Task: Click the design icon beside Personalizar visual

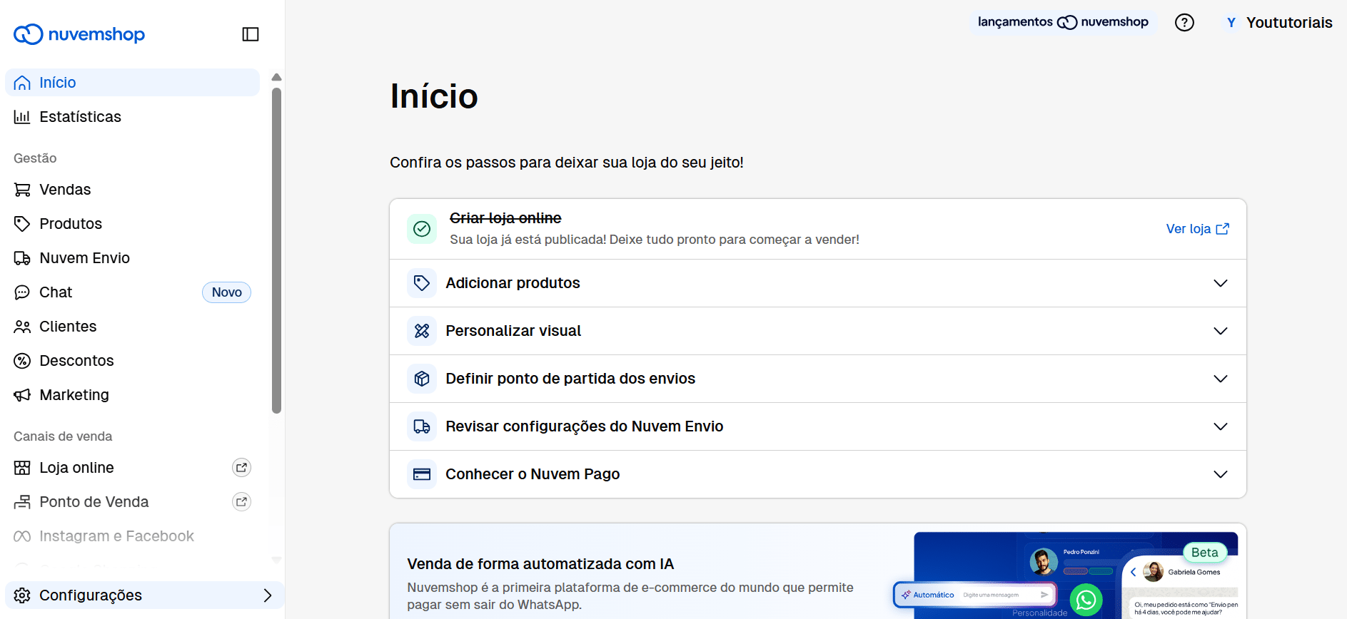Action: (422, 331)
